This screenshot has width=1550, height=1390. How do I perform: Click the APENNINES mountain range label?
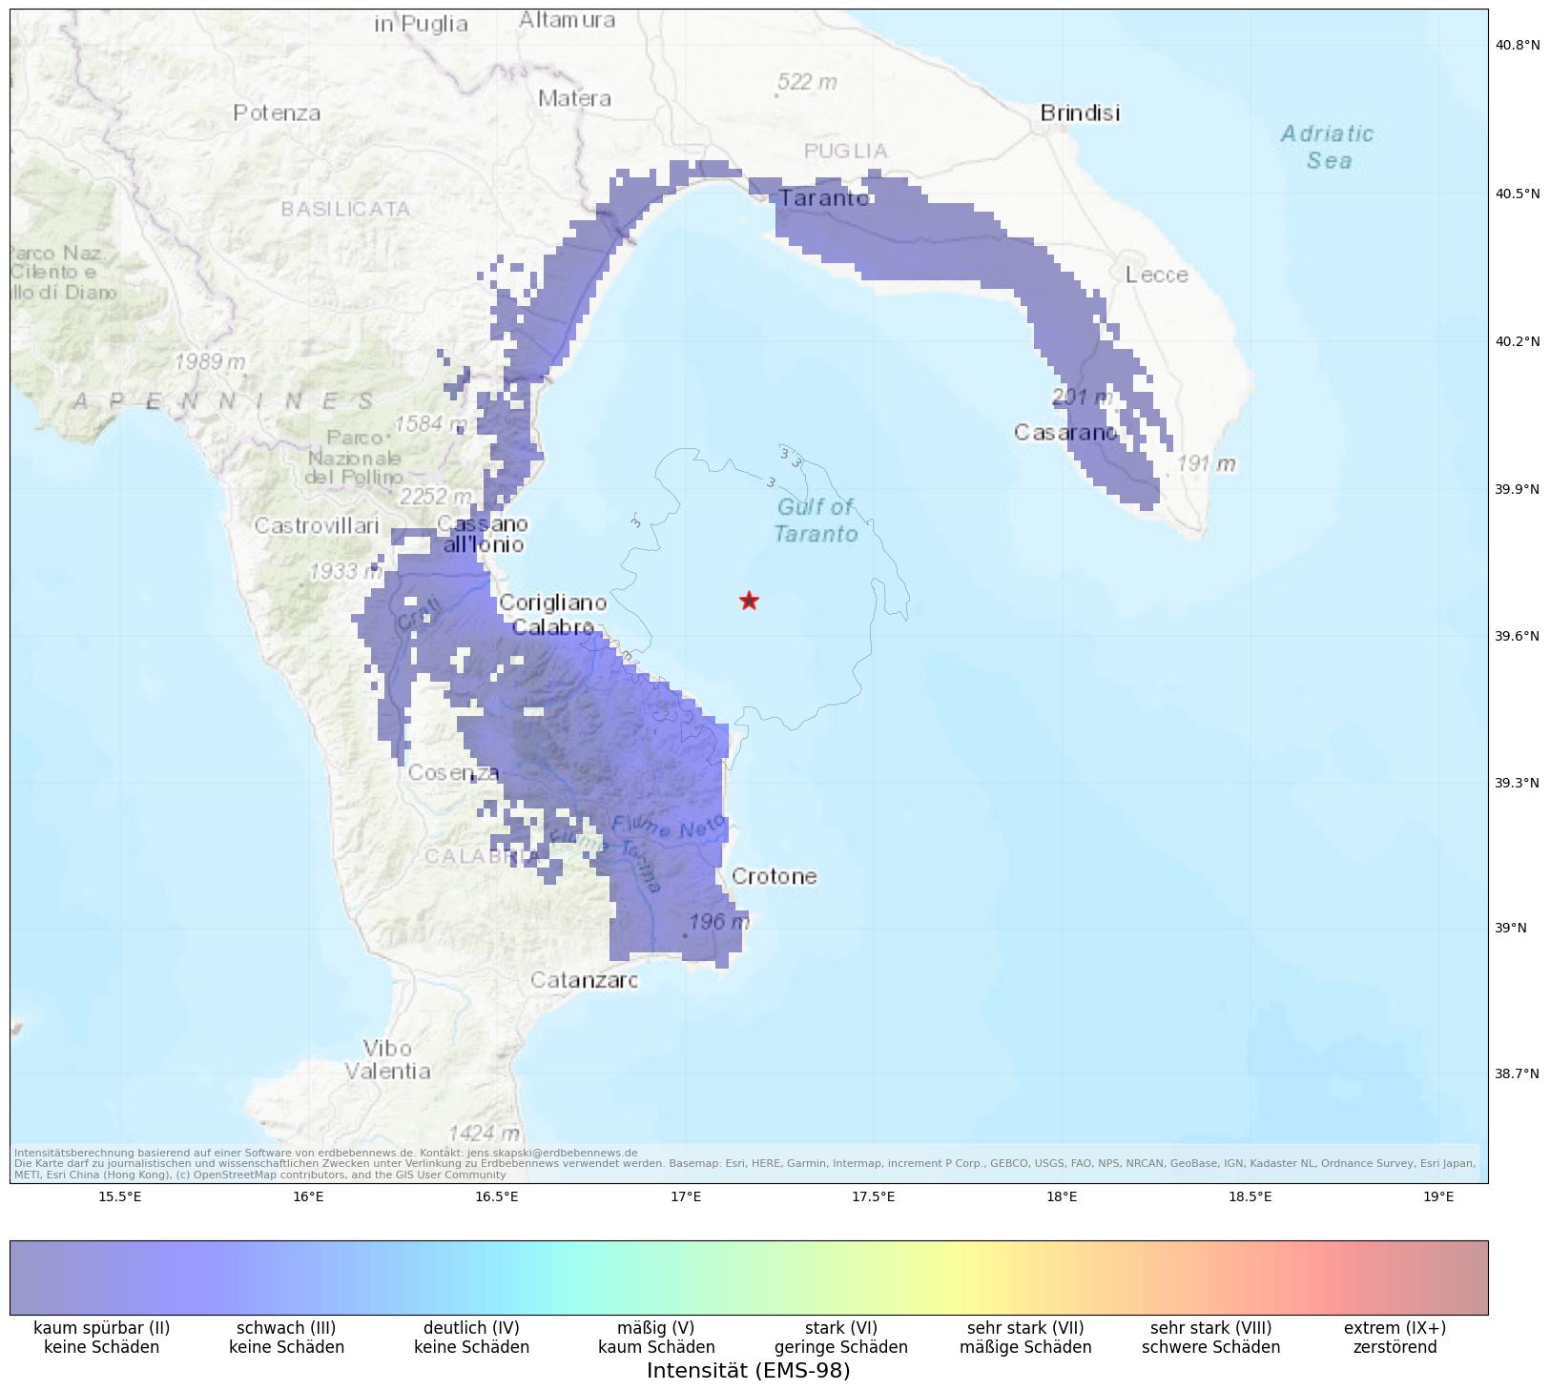tap(224, 402)
